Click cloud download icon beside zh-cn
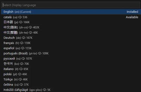Viewport: 141px width, 92px height. point(30,27)
